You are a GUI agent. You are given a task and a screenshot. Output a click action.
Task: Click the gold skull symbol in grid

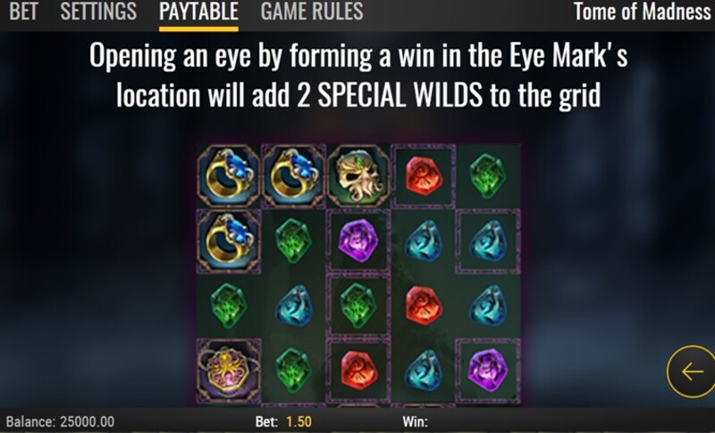pos(358,176)
